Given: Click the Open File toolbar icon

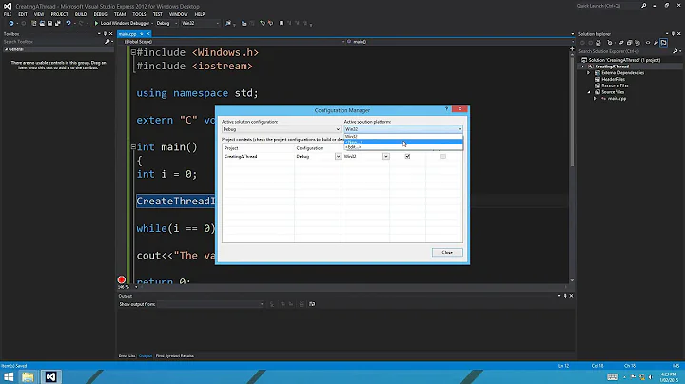Looking at the screenshot, I should coord(42,23).
